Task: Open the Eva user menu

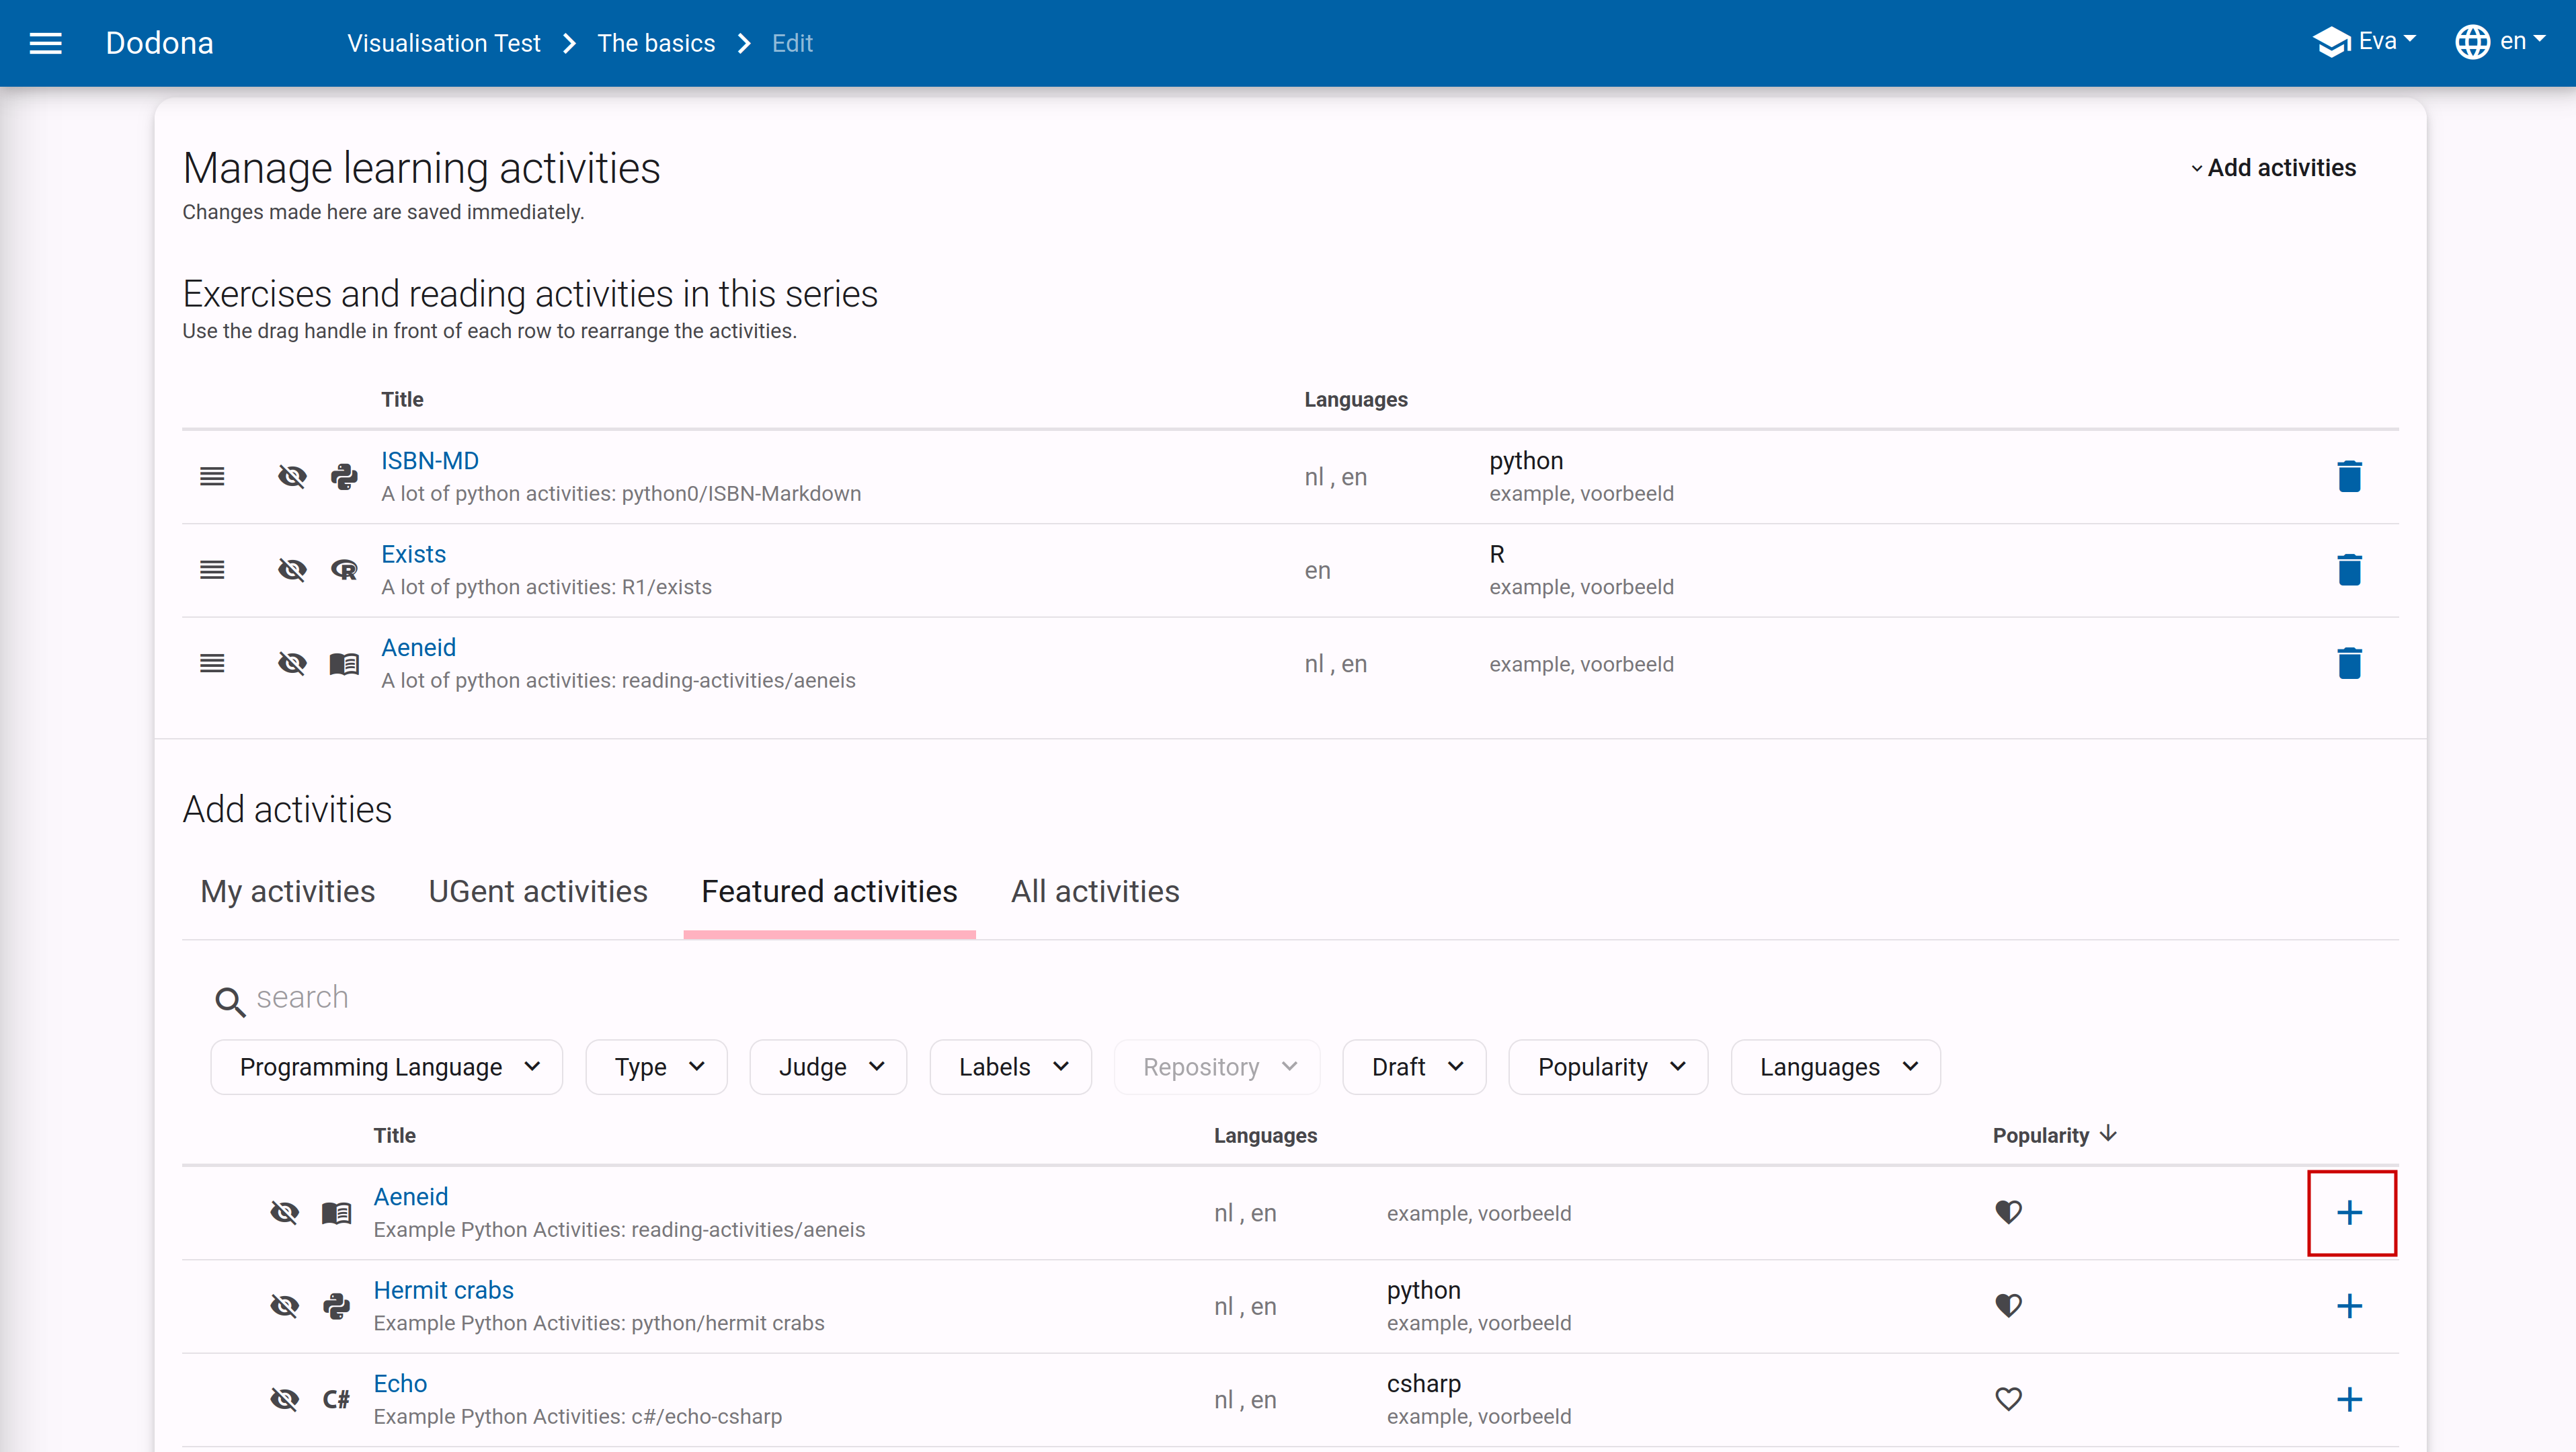Action: click(x=2364, y=42)
